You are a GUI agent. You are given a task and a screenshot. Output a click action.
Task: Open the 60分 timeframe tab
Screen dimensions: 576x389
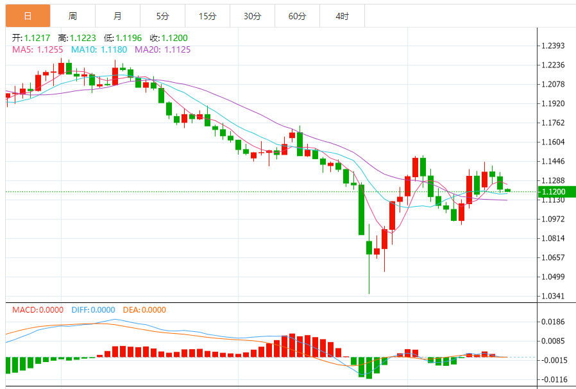pos(297,16)
